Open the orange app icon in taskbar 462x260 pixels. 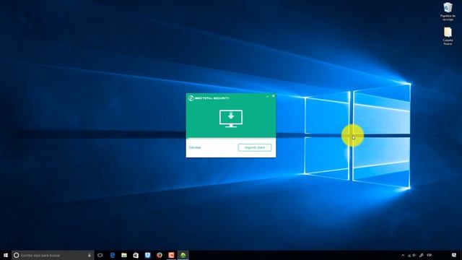pyautogui.click(x=171, y=255)
